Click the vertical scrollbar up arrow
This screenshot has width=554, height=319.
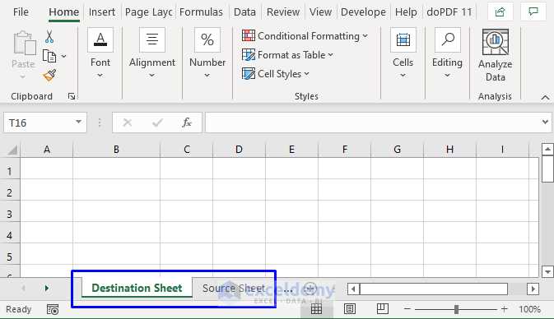pyautogui.click(x=547, y=150)
